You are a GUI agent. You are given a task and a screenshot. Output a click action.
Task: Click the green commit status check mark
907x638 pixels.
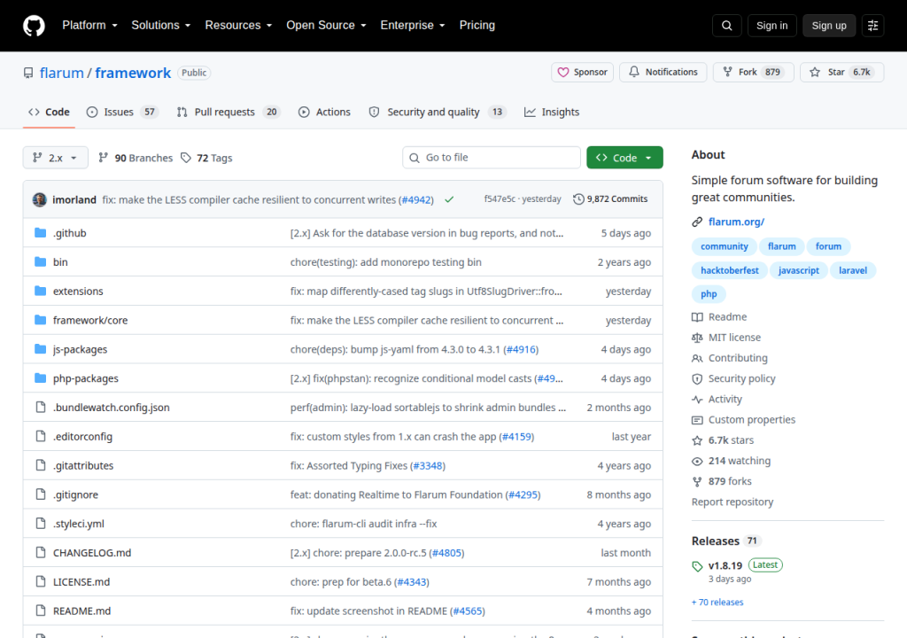449,199
